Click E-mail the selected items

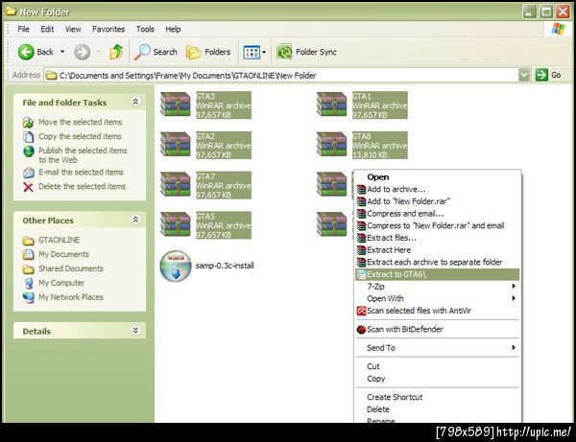(x=81, y=172)
